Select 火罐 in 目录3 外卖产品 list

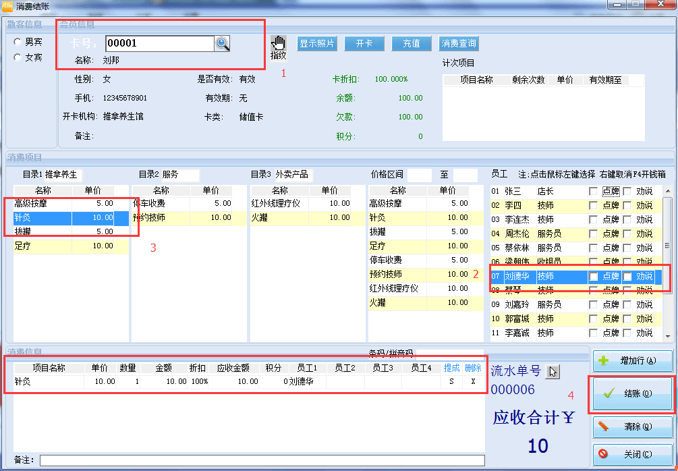coord(308,217)
